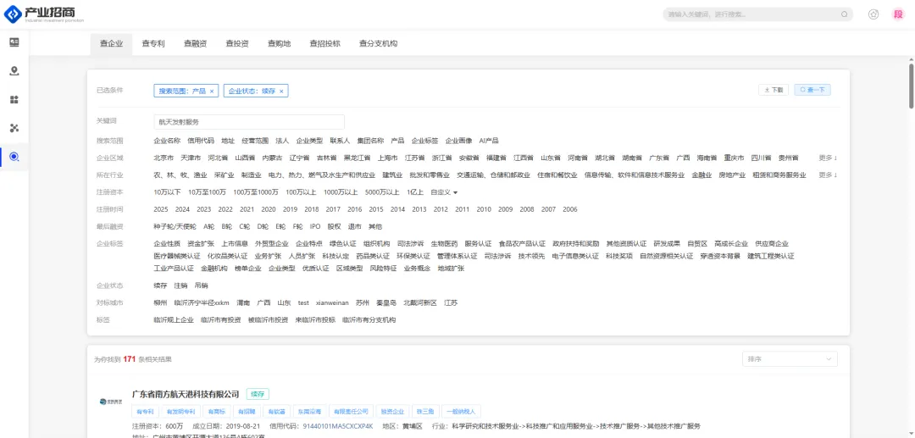
Task: Open the 排序 sort dropdown
Action: tap(790, 360)
